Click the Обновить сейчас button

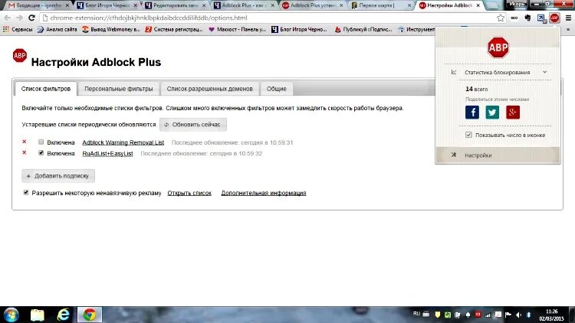point(193,125)
